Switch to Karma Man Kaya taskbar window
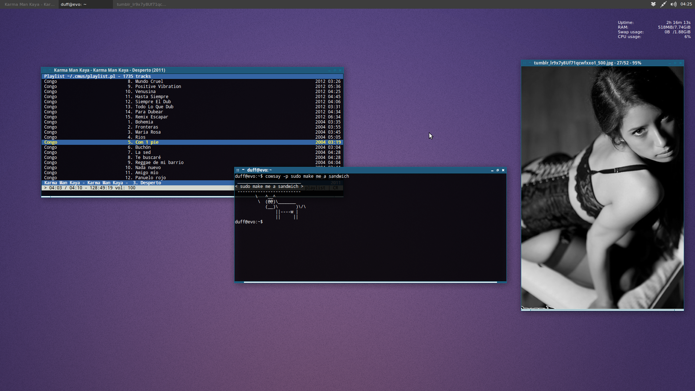 pos(29,4)
